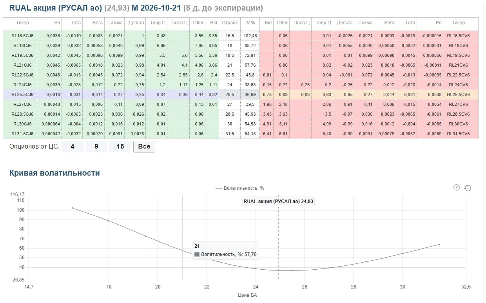The height and width of the screenshot is (303, 486).
Task: Click the dotted-underlined "ЦС" abbreviation
Action: [x=53, y=147]
